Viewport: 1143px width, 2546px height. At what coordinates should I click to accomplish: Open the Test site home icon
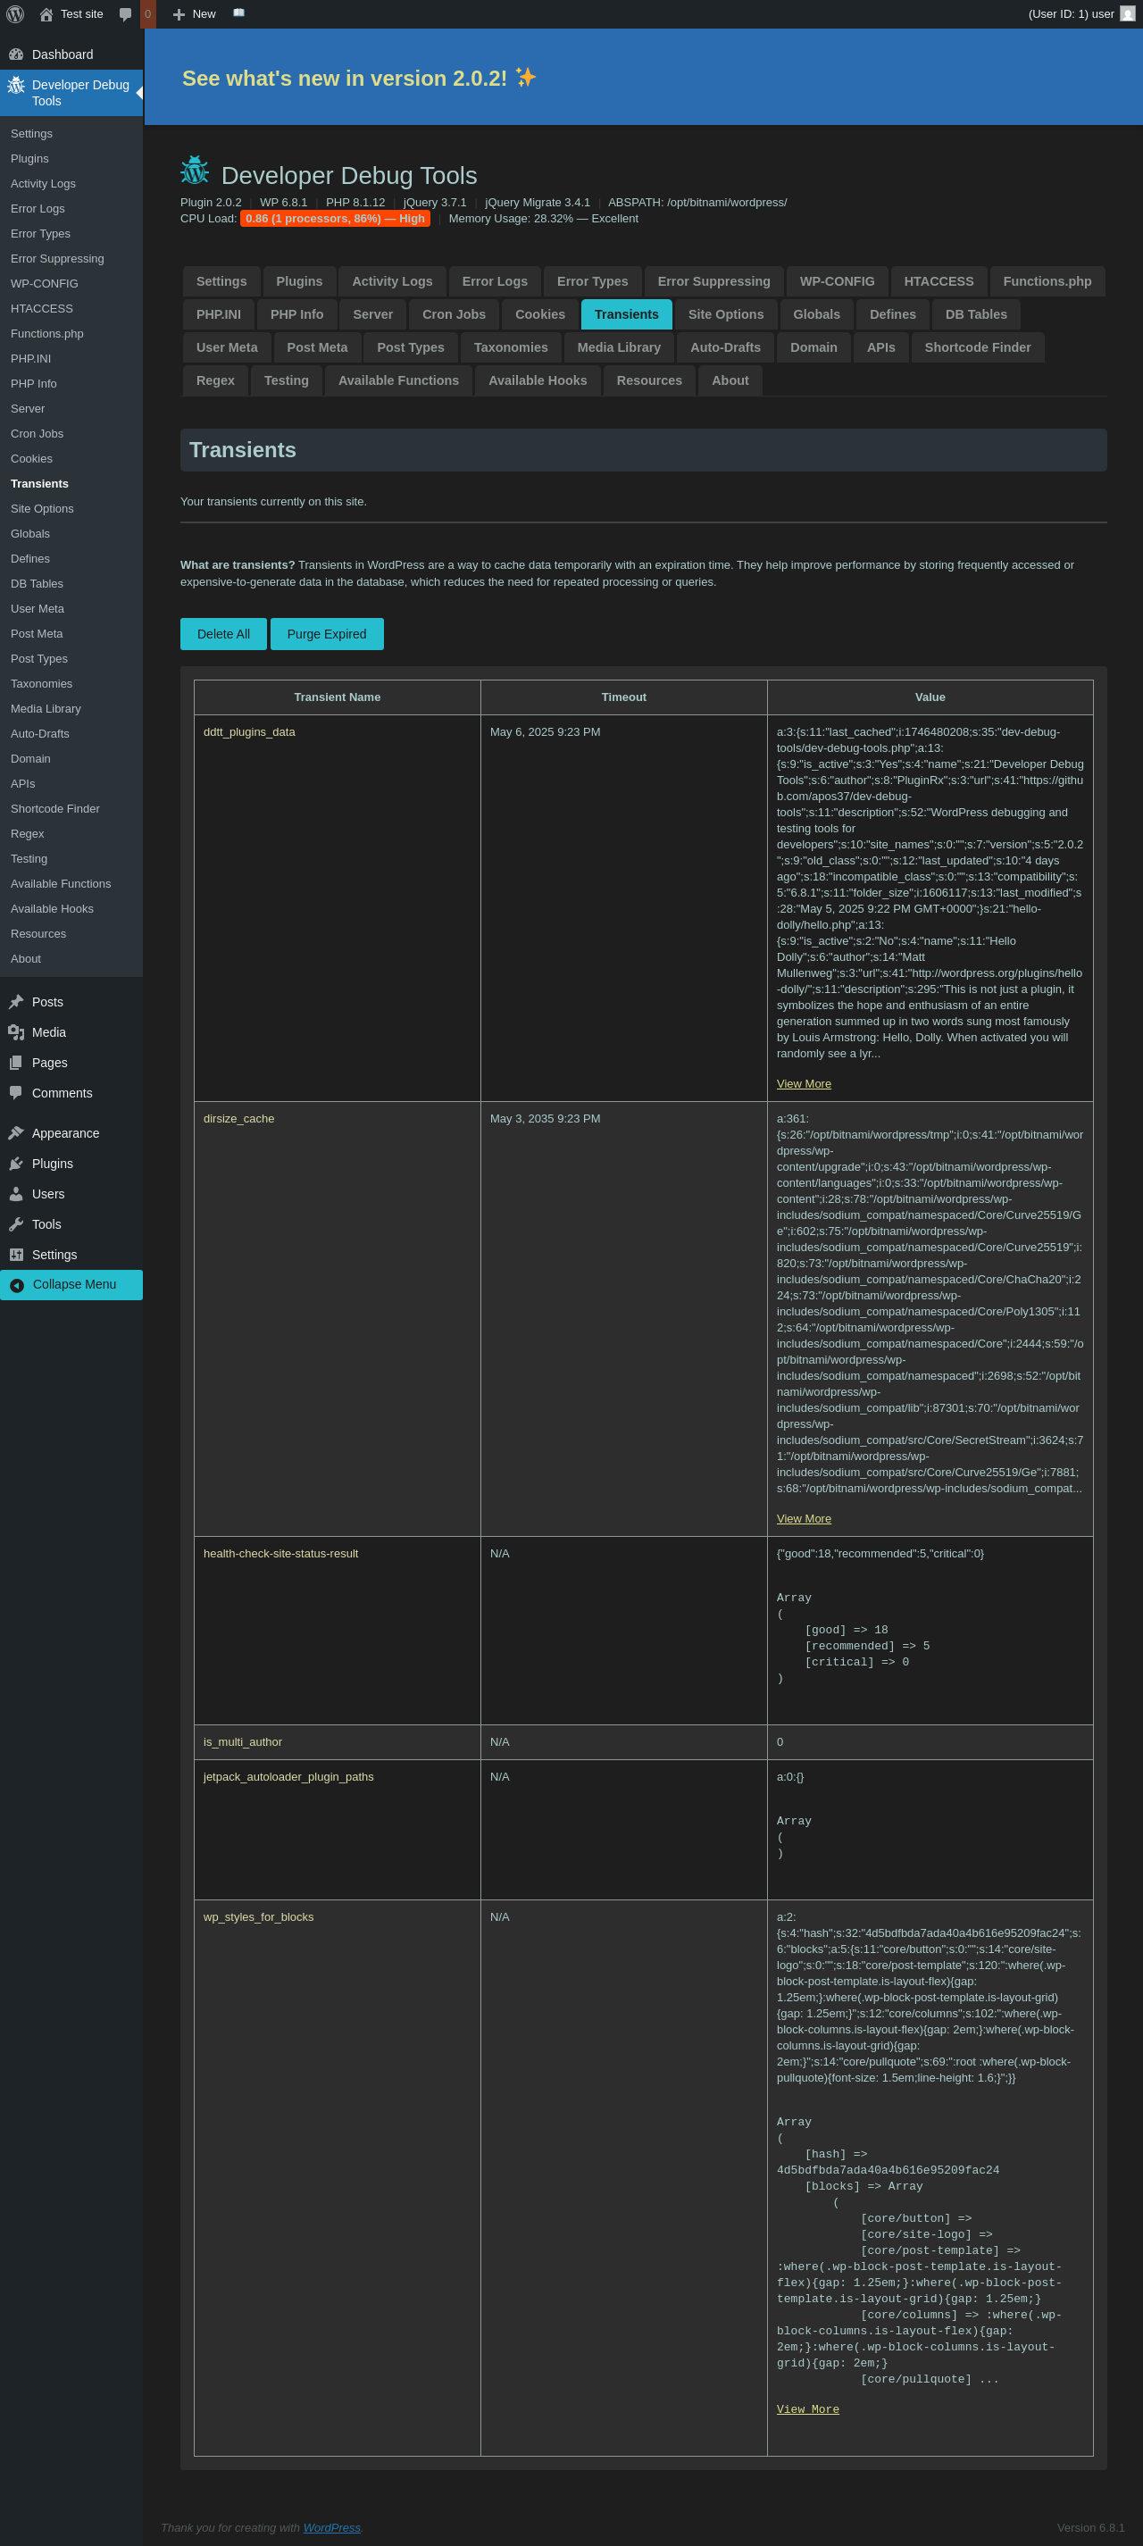tap(46, 13)
